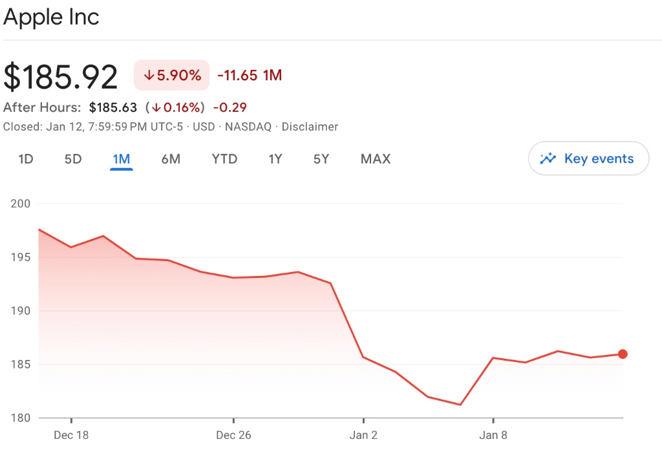This screenshot has width=662, height=455.
Task: Switch to the 5D range tab
Action: [73, 159]
